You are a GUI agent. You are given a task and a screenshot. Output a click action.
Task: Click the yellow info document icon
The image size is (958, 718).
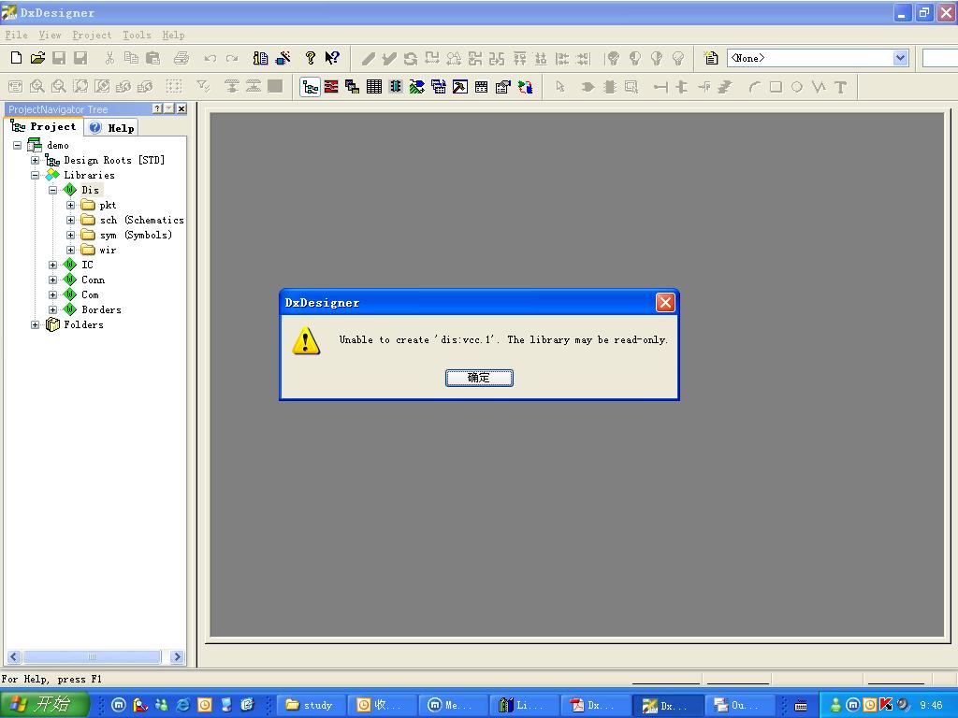[x=260, y=58]
